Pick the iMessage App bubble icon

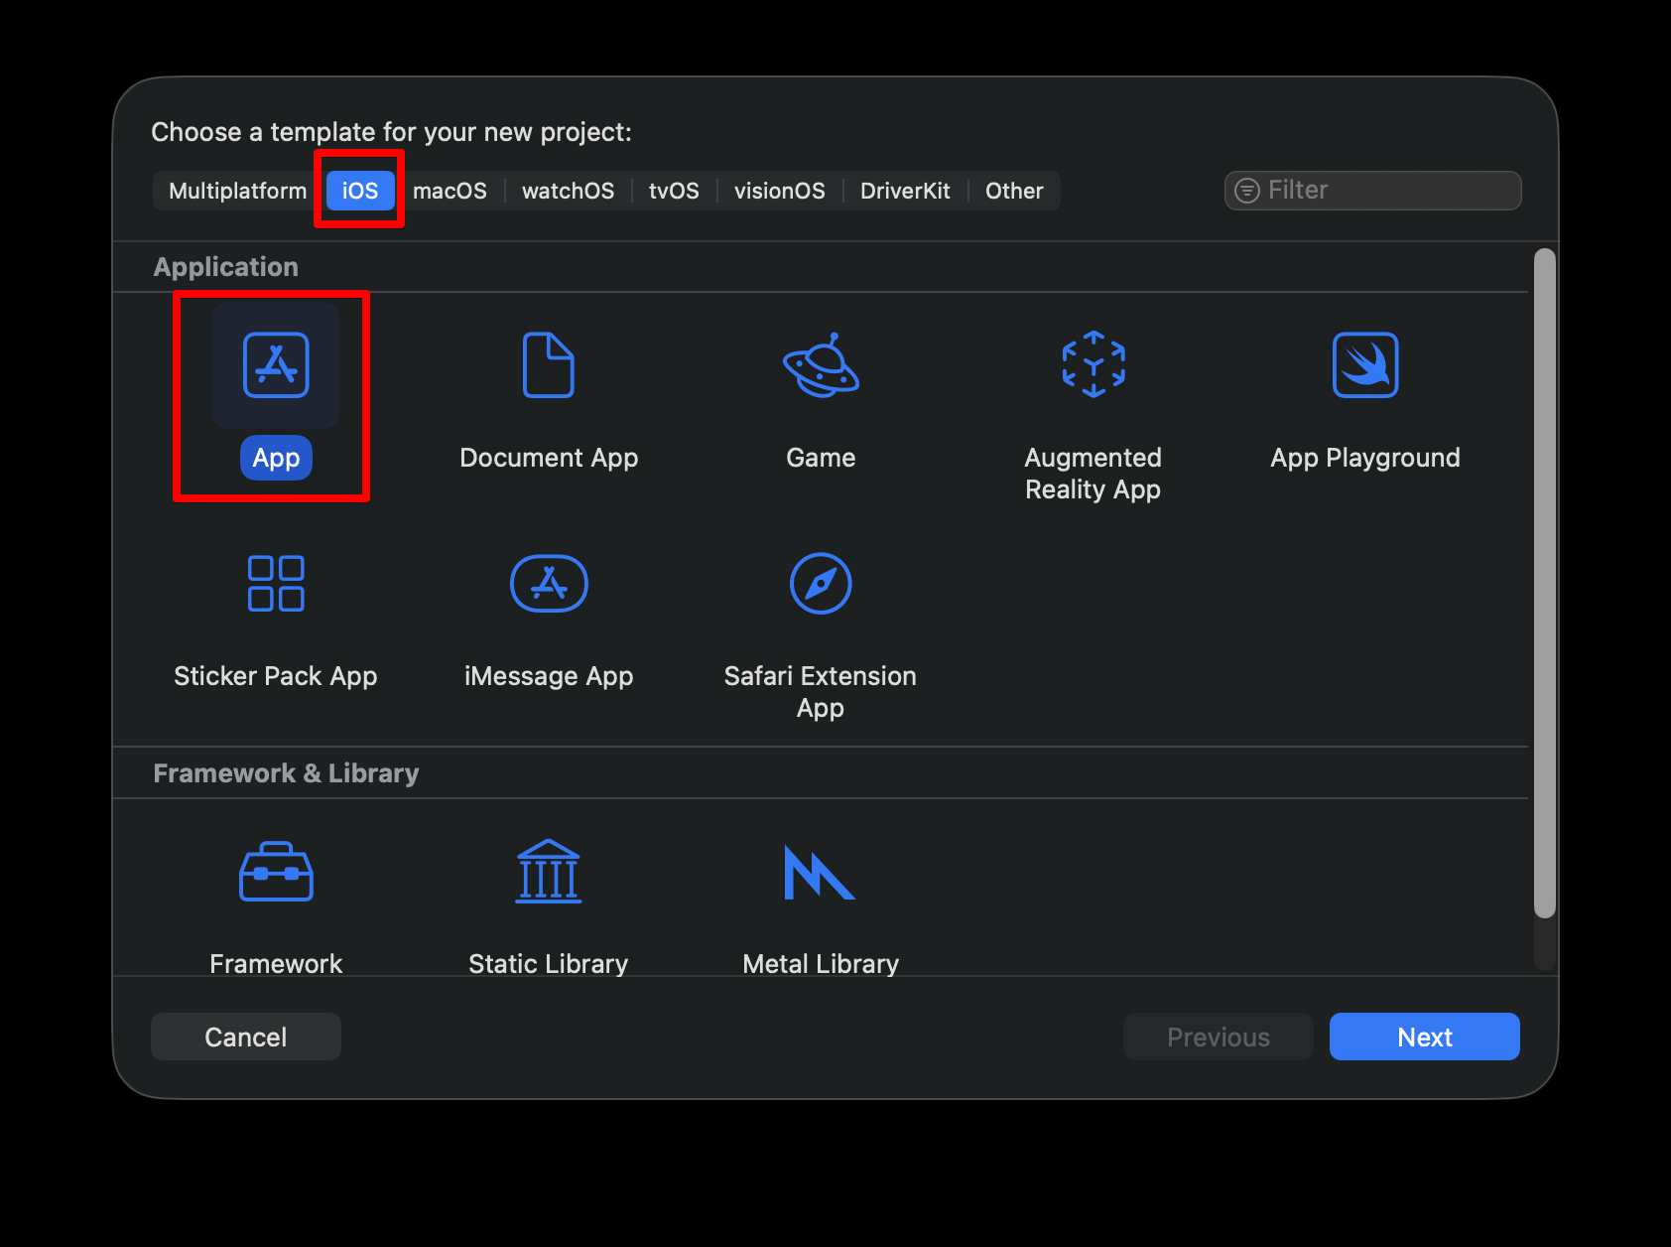click(549, 584)
